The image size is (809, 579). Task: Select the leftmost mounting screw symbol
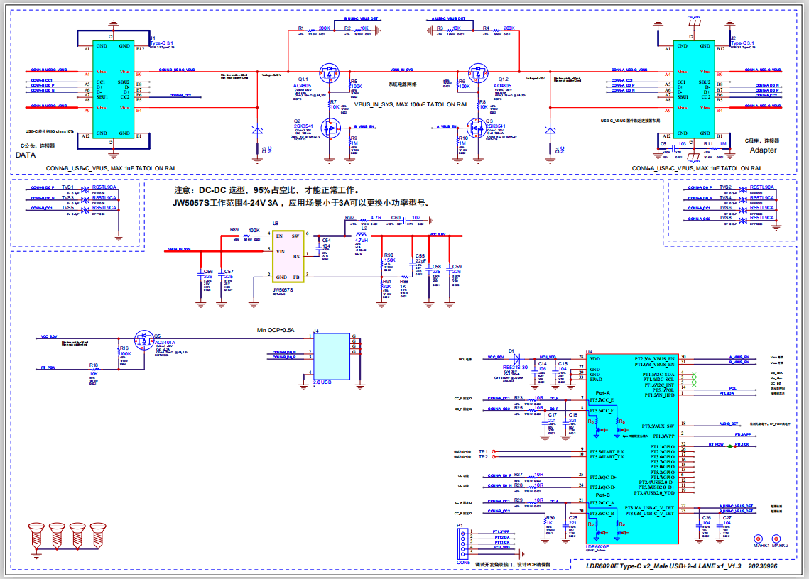pyautogui.click(x=36, y=536)
